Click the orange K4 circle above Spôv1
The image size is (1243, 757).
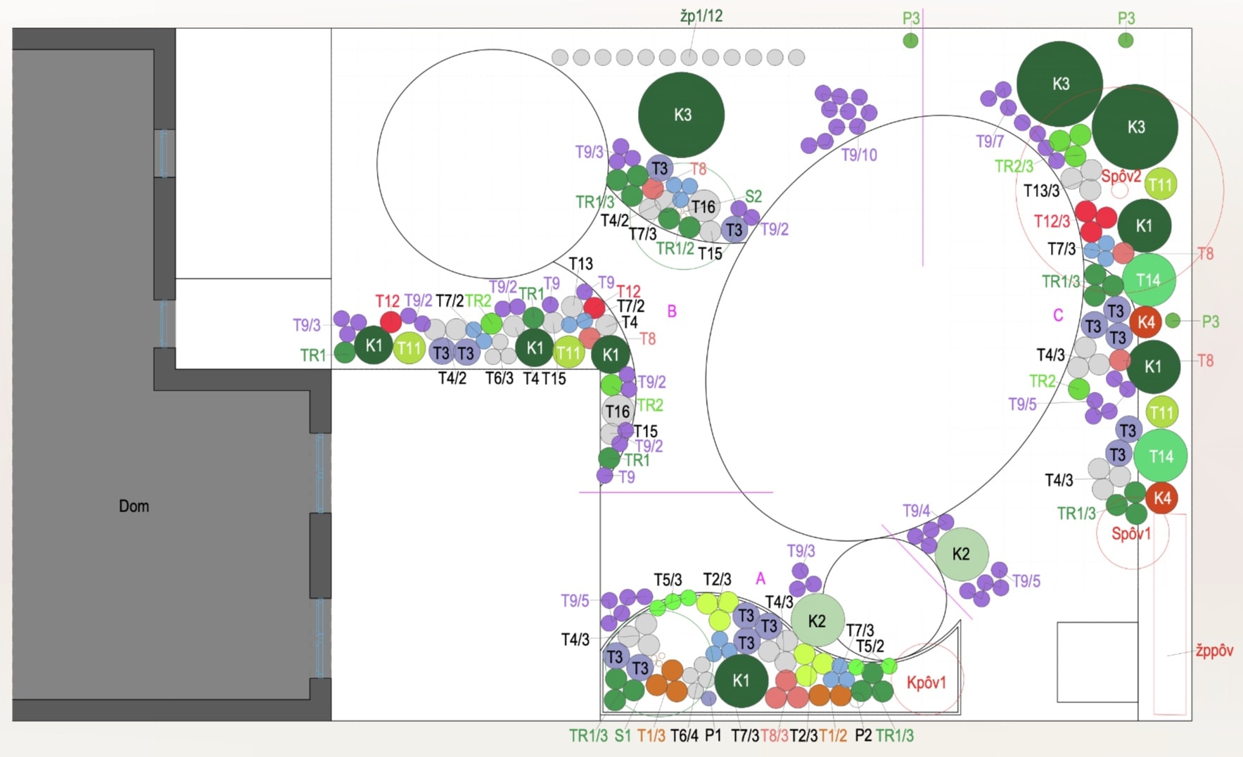[1161, 498]
